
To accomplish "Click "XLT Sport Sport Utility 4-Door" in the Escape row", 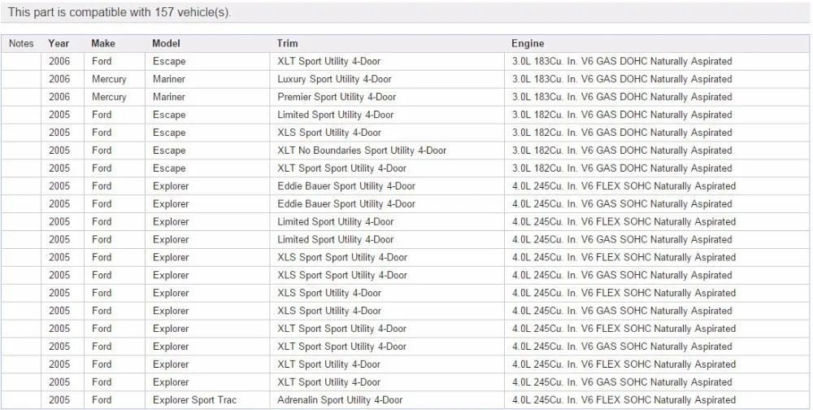I will tap(341, 168).
